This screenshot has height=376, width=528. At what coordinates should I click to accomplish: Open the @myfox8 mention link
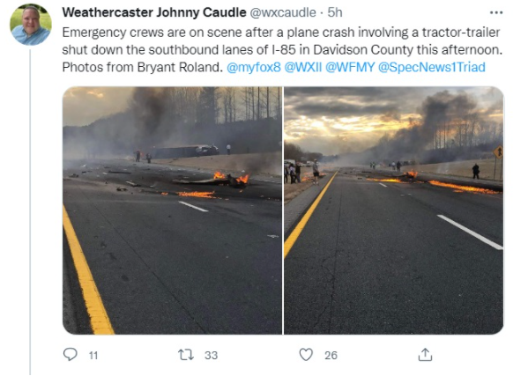[x=254, y=67]
